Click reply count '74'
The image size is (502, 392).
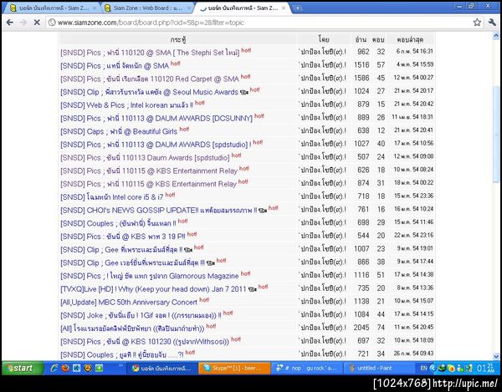pyautogui.click(x=381, y=328)
